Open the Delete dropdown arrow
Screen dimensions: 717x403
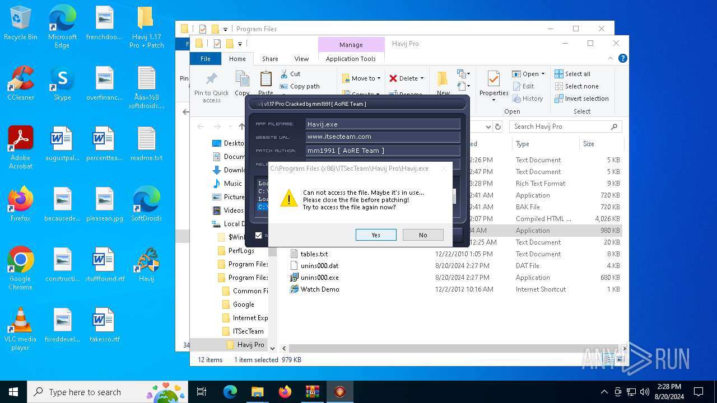pos(422,78)
